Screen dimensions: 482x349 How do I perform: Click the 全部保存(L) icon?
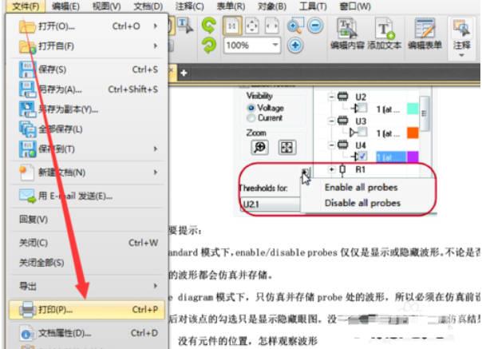(x=28, y=129)
